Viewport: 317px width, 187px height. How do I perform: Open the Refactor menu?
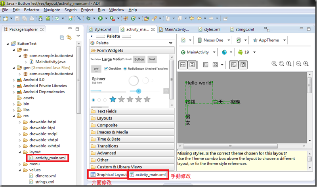pos(32,10)
